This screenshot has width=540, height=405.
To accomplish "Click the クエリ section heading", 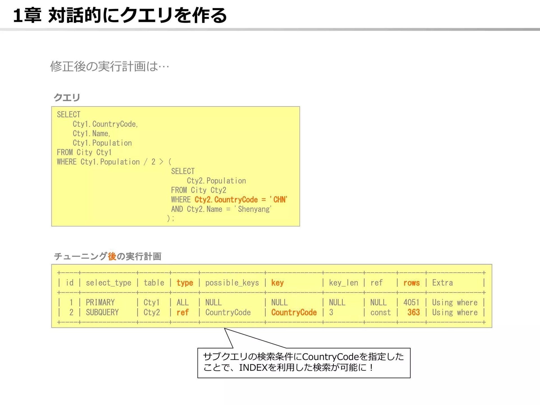I will pos(67,98).
